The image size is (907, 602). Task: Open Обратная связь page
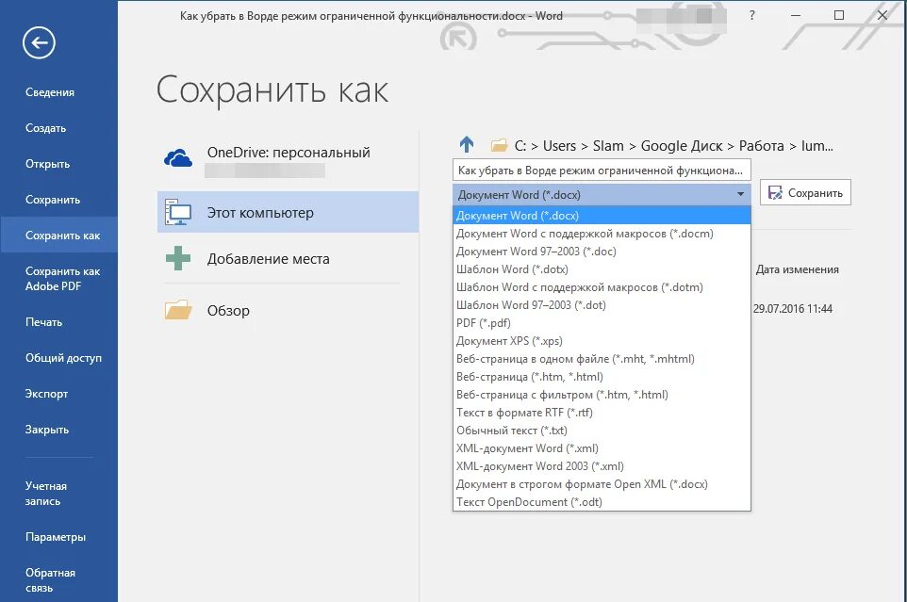pyautogui.click(x=50, y=580)
